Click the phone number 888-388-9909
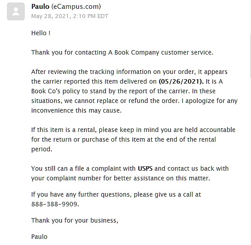 pos(55,204)
